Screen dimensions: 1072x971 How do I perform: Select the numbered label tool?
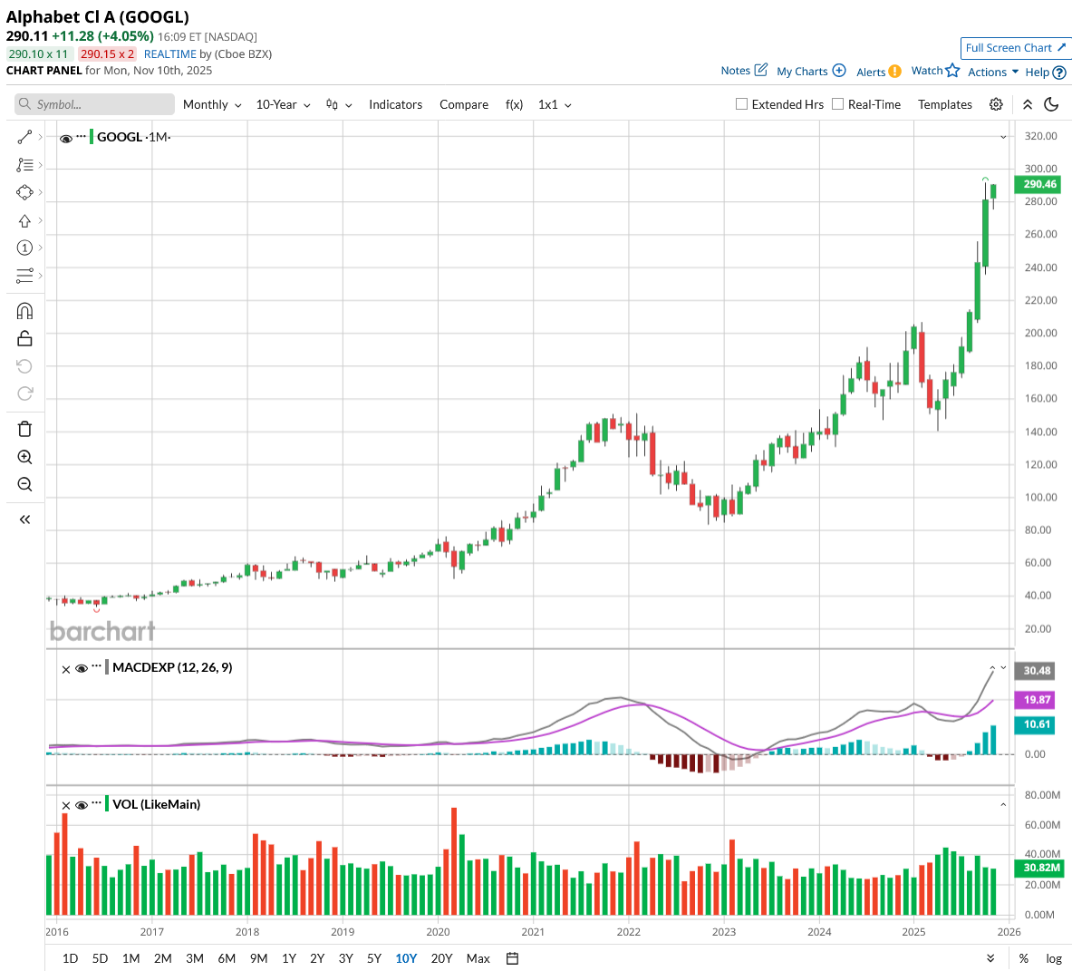pos(24,248)
